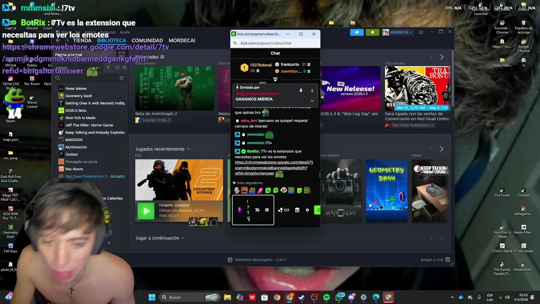Open the emoji picker in Kick chat
The width and height of the screenshot is (540, 304).
(267, 210)
